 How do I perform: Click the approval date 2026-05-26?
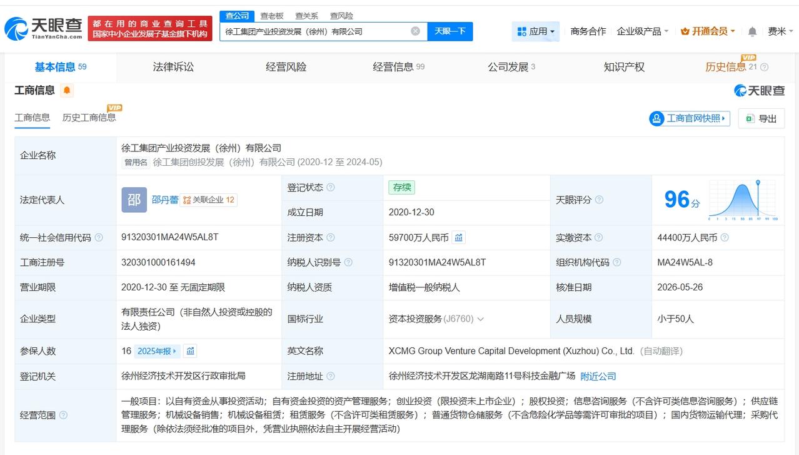(x=680, y=287)
